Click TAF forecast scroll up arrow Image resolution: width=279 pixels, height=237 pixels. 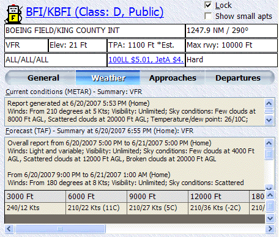269,143
